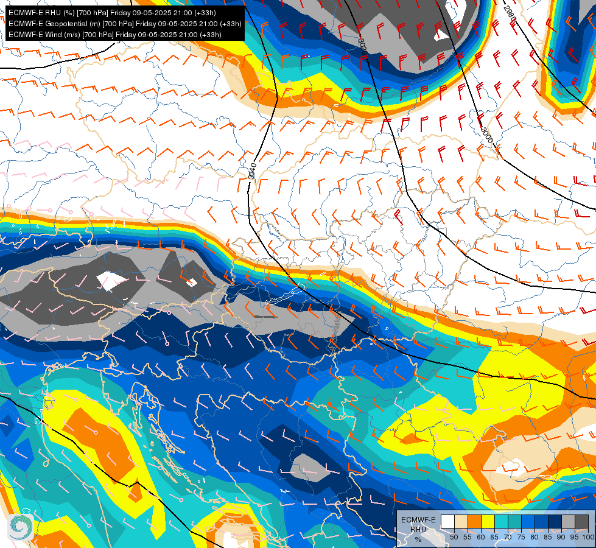596x548 pixels.
Task: Click the legend value '55'
Action: [x=468, y=537]
